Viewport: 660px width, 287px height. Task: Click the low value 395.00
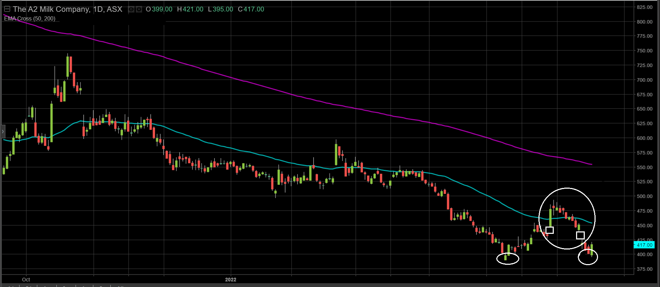(x=223, y=9)
